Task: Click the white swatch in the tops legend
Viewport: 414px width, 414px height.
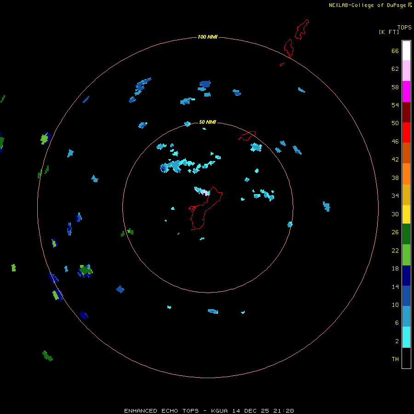Action: pos(406,51)
